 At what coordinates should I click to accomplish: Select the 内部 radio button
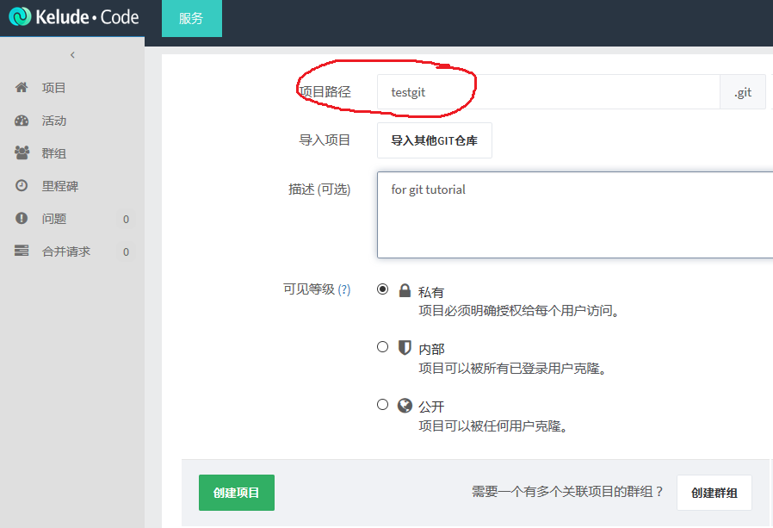382,347
